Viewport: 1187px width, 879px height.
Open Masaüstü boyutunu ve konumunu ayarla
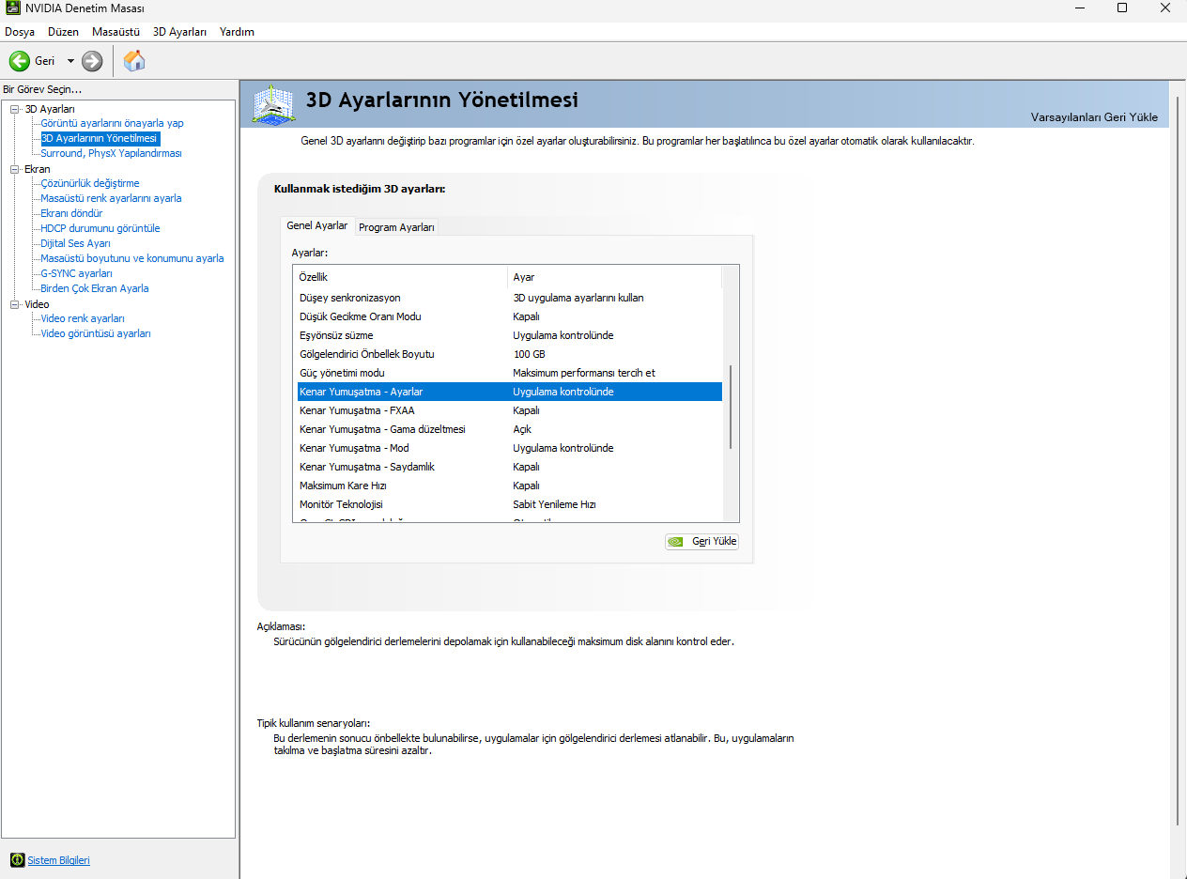131,258
